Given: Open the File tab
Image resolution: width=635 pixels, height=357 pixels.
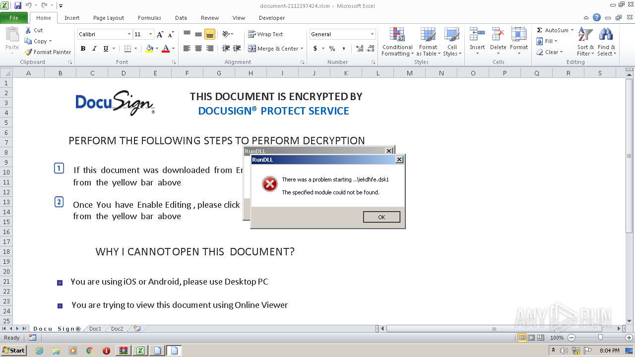Looking at the screenshot, I should coord(14,17).
